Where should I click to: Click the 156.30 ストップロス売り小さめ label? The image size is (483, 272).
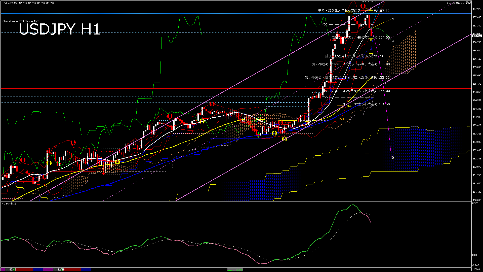tap(357, 56)
